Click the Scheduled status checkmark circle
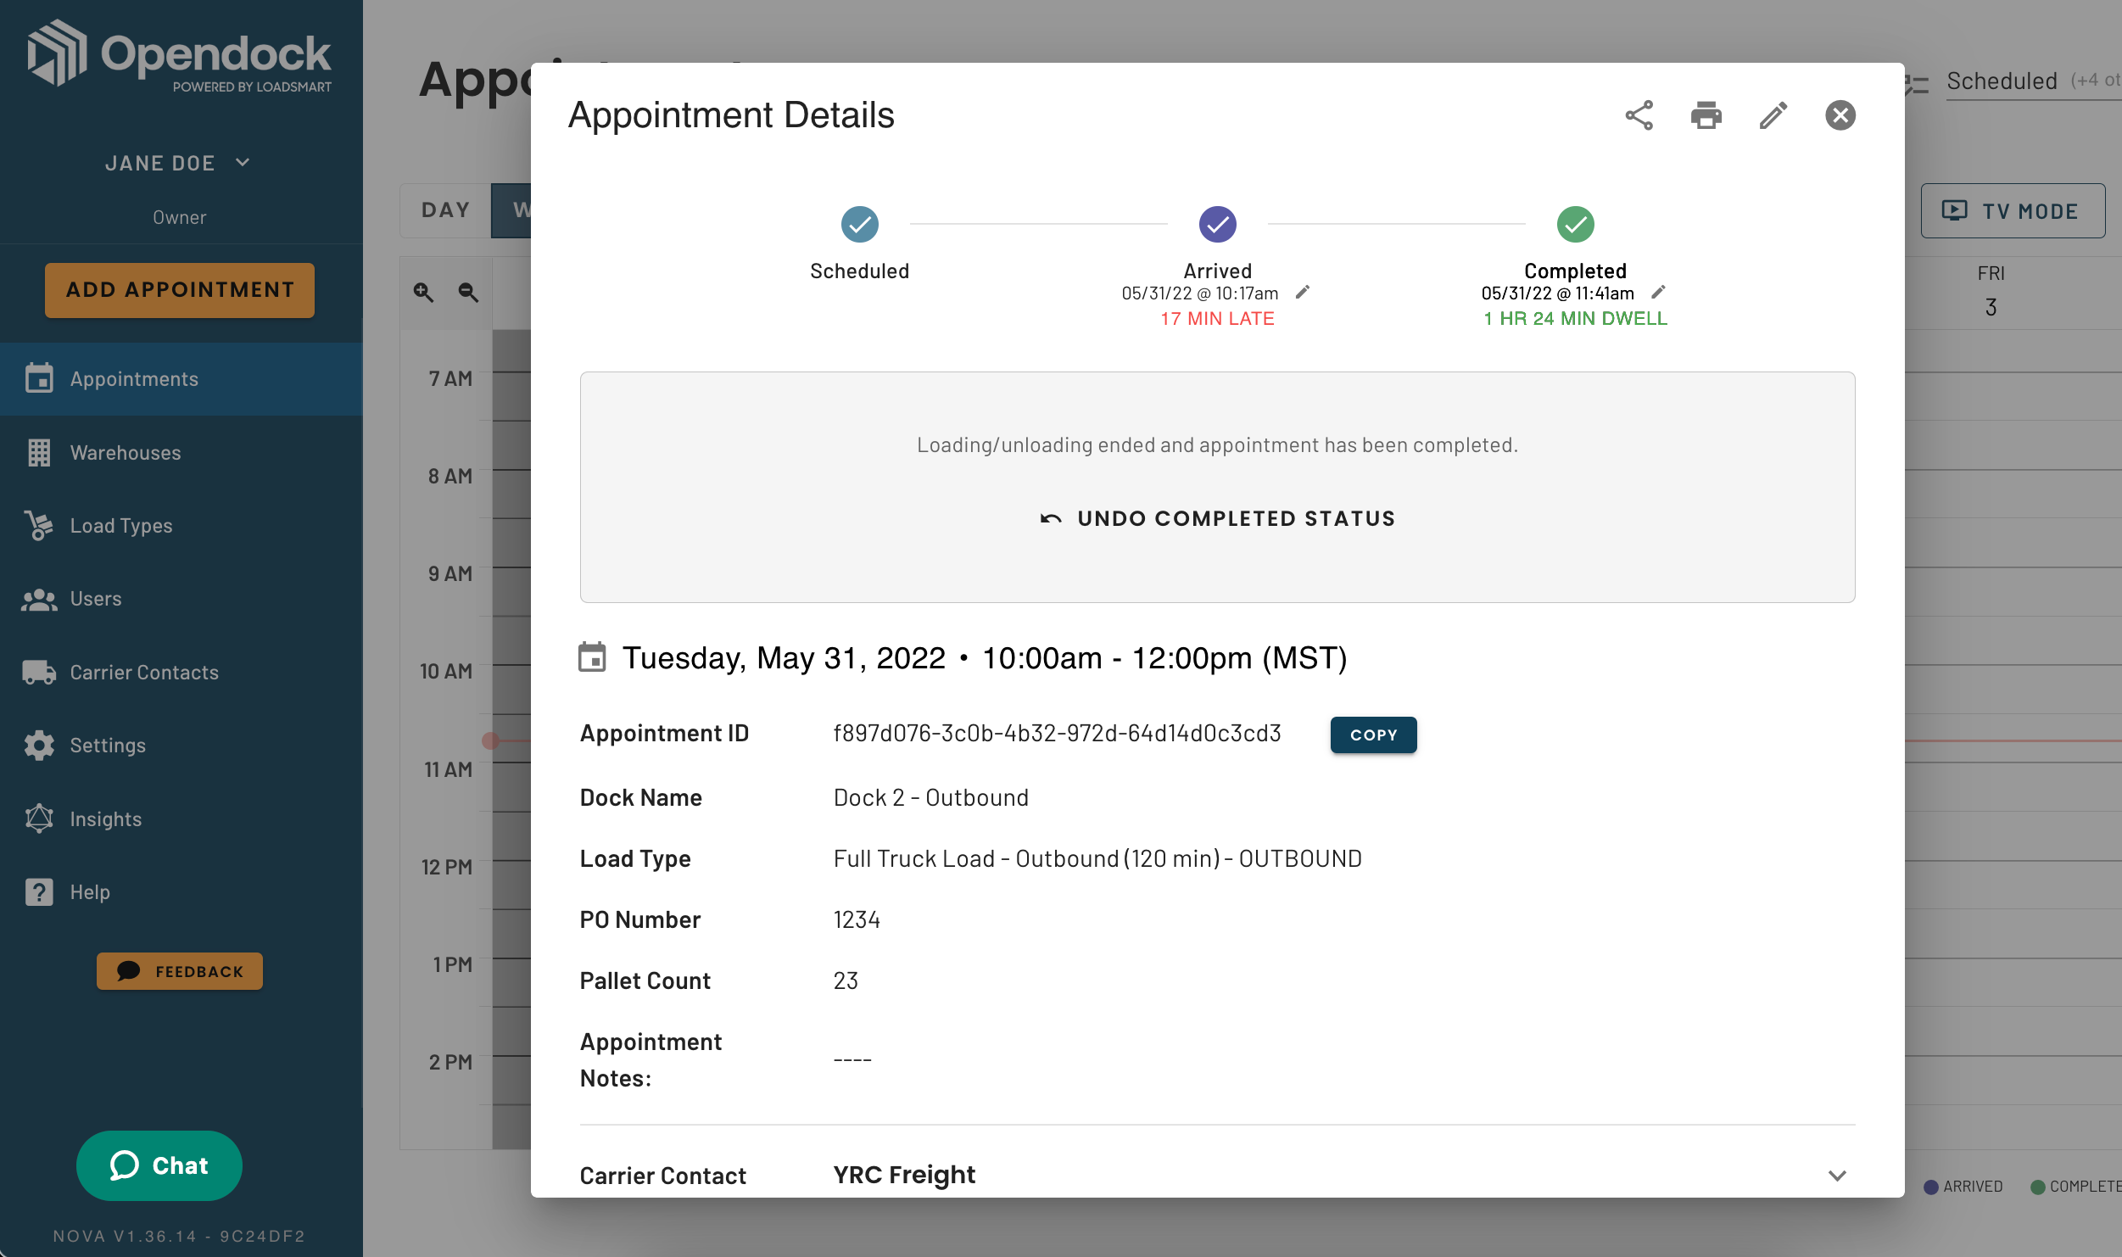 click(859, 224)
